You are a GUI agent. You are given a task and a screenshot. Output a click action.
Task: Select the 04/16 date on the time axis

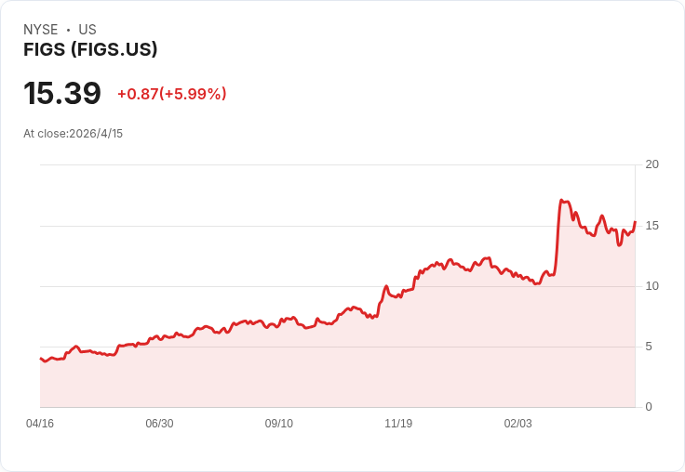pos(40,424)
